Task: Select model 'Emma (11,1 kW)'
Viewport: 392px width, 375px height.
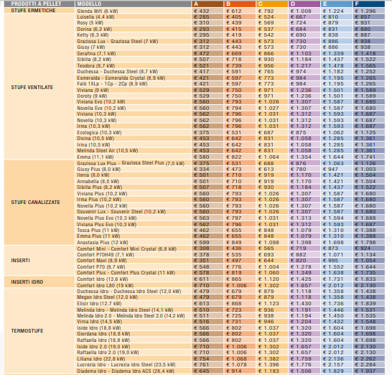Action: click(x=95, y=157)
